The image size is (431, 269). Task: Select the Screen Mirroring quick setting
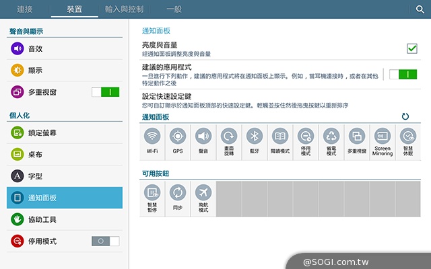tap(383, 142)
